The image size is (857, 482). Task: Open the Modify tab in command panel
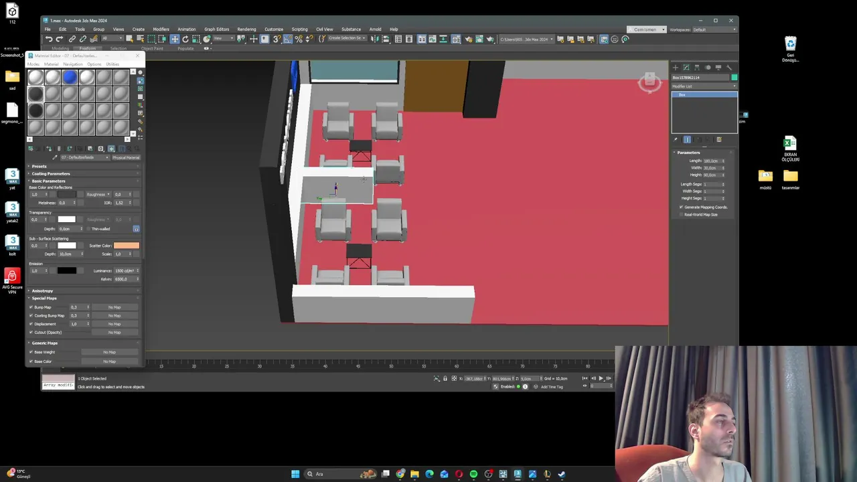click(x=686, y=68)
